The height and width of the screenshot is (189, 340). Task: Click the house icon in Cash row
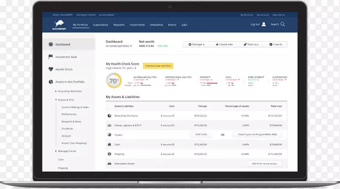pyautogui.click(x=110, y=145)
